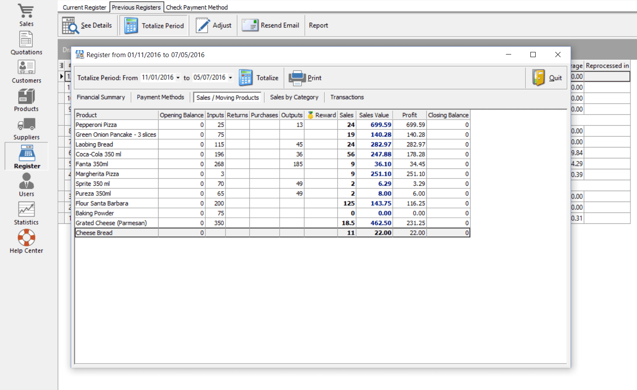Viewport: 637px width, 390px height.
Task: Open the Help Center
Action: pyautogui.click(x=26, y=241)
